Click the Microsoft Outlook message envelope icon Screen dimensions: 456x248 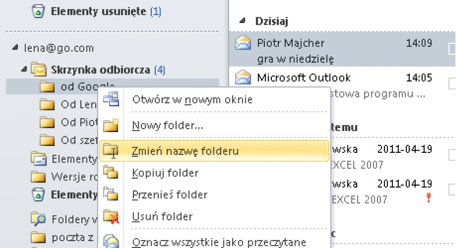[x=244, y=77]
